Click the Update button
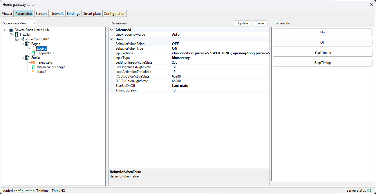Image resolution: width=376 pixels, height=194 pixels. (x=243, y=23)
